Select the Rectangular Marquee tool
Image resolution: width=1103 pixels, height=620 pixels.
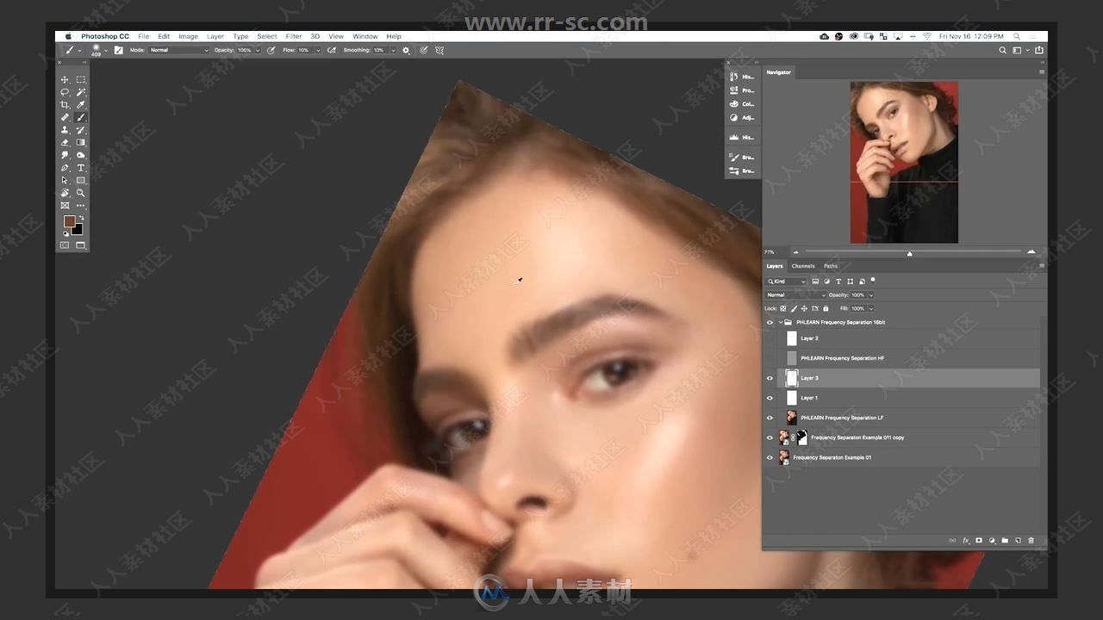[x=81, y=79]
